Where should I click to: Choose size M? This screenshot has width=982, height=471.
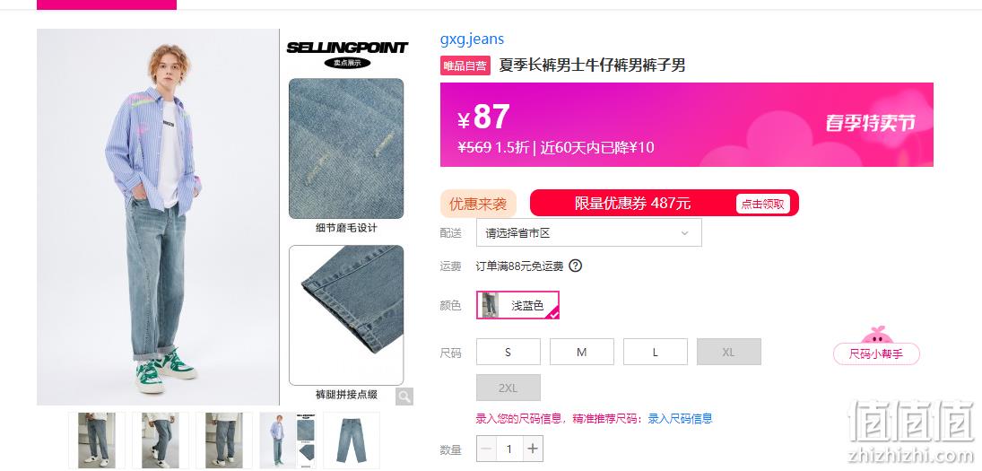582,352
